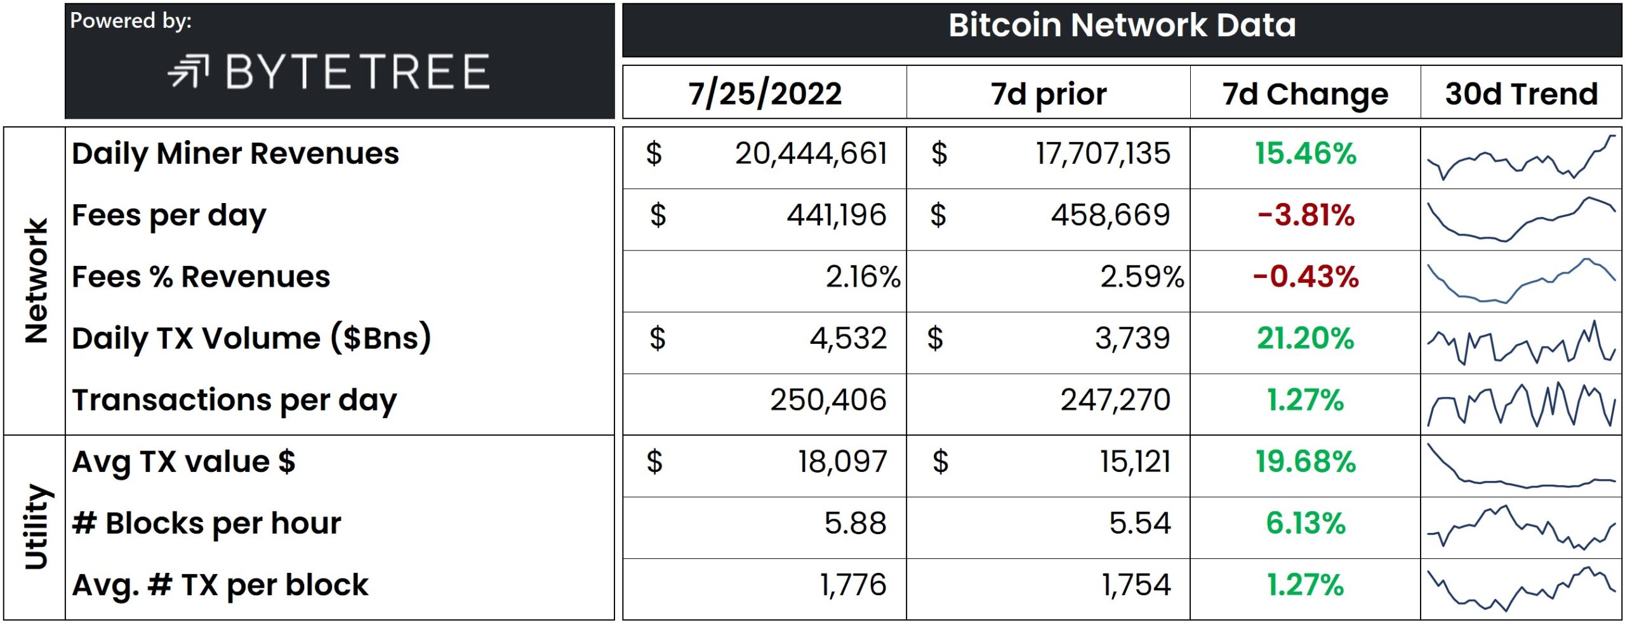Click the 15.46% change value
Image resolution: width=1625 pixels, height=623 pixels.
[x=1306, y=154]
